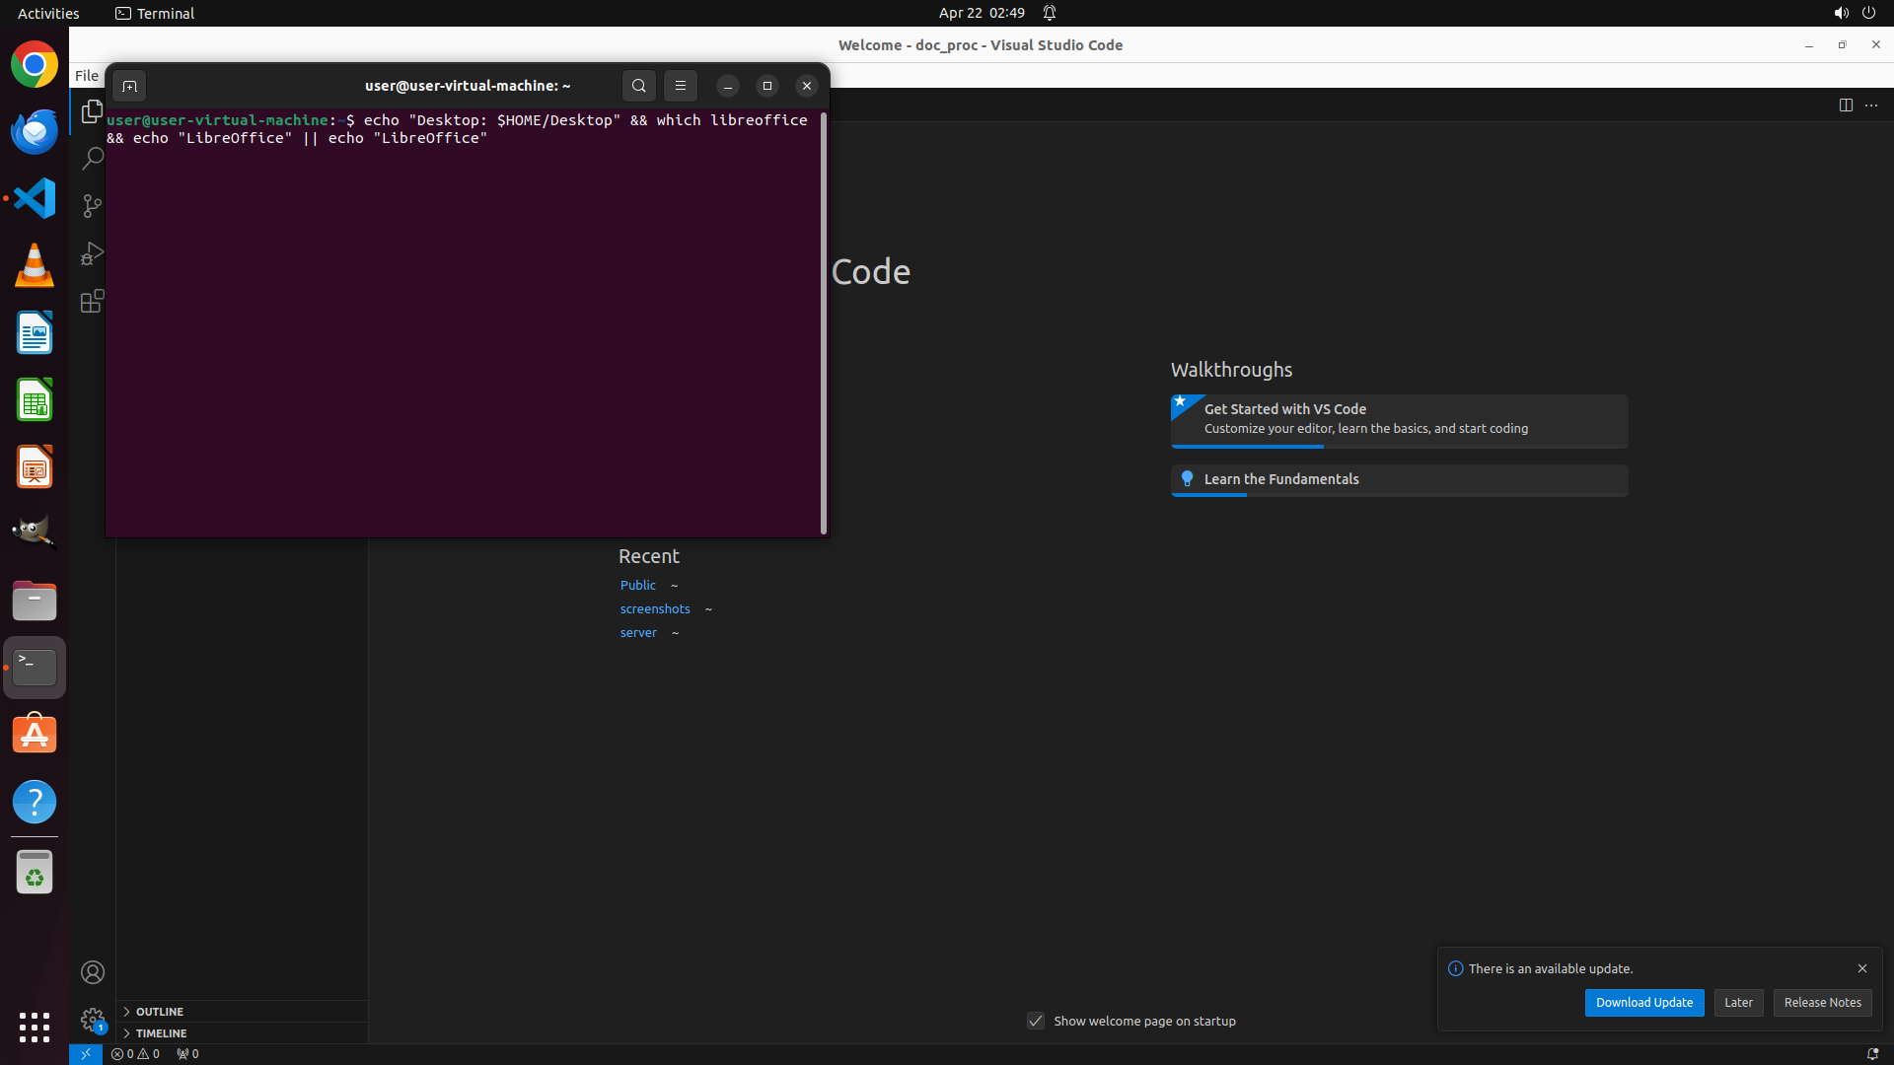The width and height of the screenshot is (1894, 1065).
Task: Click split editor right icon
Action: click(x=1845, y=106)
